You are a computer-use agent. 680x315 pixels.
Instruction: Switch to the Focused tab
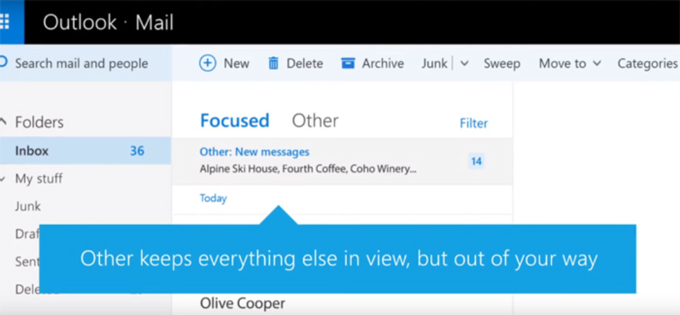pos(235,121)
